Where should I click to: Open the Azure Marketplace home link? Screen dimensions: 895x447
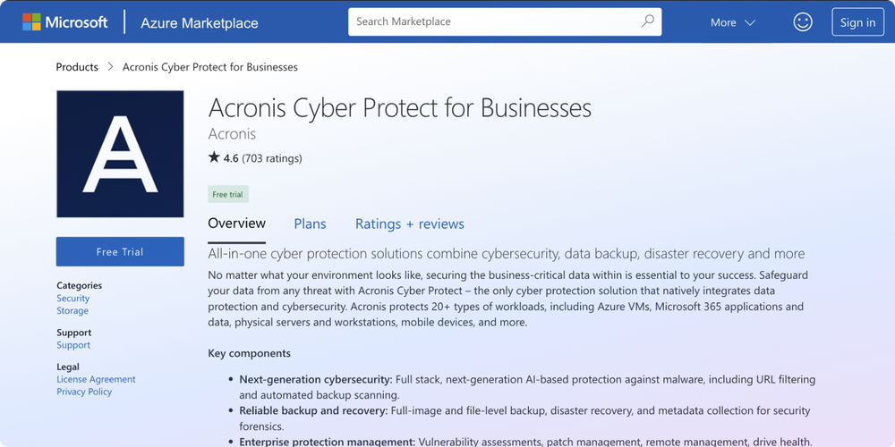pyautogui.click(x=200, y=23)
